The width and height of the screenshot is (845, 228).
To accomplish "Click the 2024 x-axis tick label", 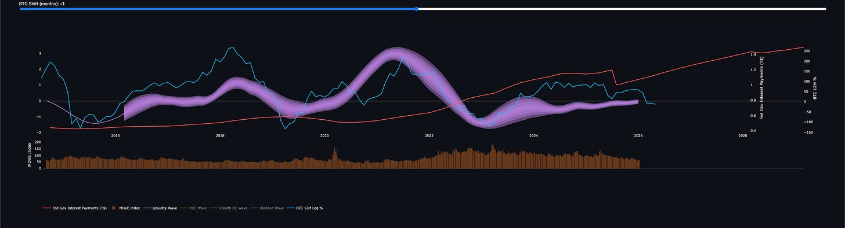I will click(x=534, y=136).
